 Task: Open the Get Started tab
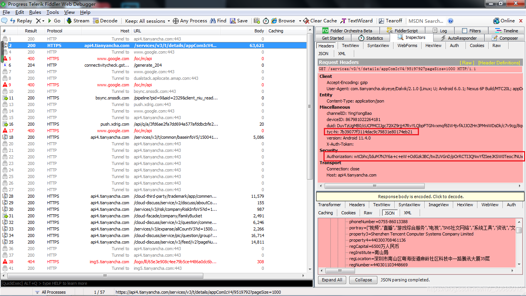333,38
